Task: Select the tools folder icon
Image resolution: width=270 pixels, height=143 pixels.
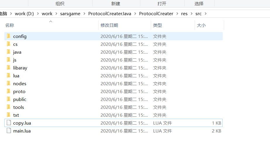Action: 8,107
